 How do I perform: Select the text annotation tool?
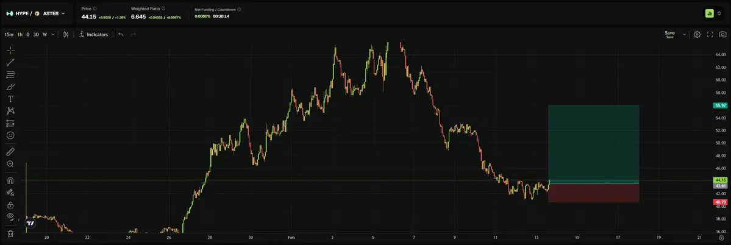[x=10, y=99]
